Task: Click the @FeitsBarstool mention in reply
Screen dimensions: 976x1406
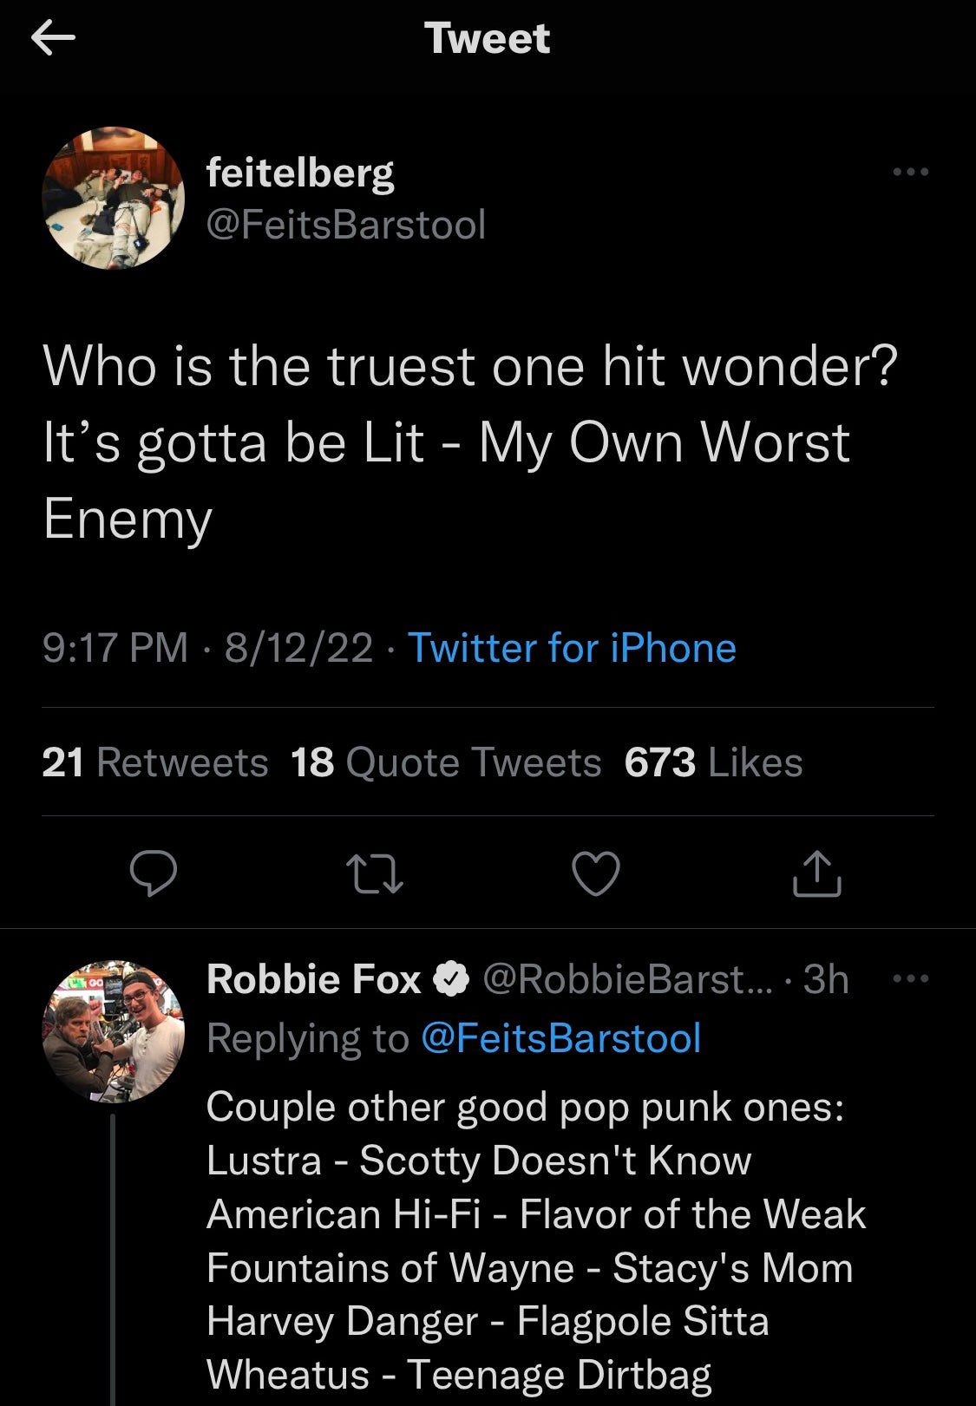Action: [560, 1038]
